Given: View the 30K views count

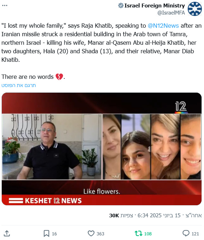Looking at the screenshot, I should 121,216.
